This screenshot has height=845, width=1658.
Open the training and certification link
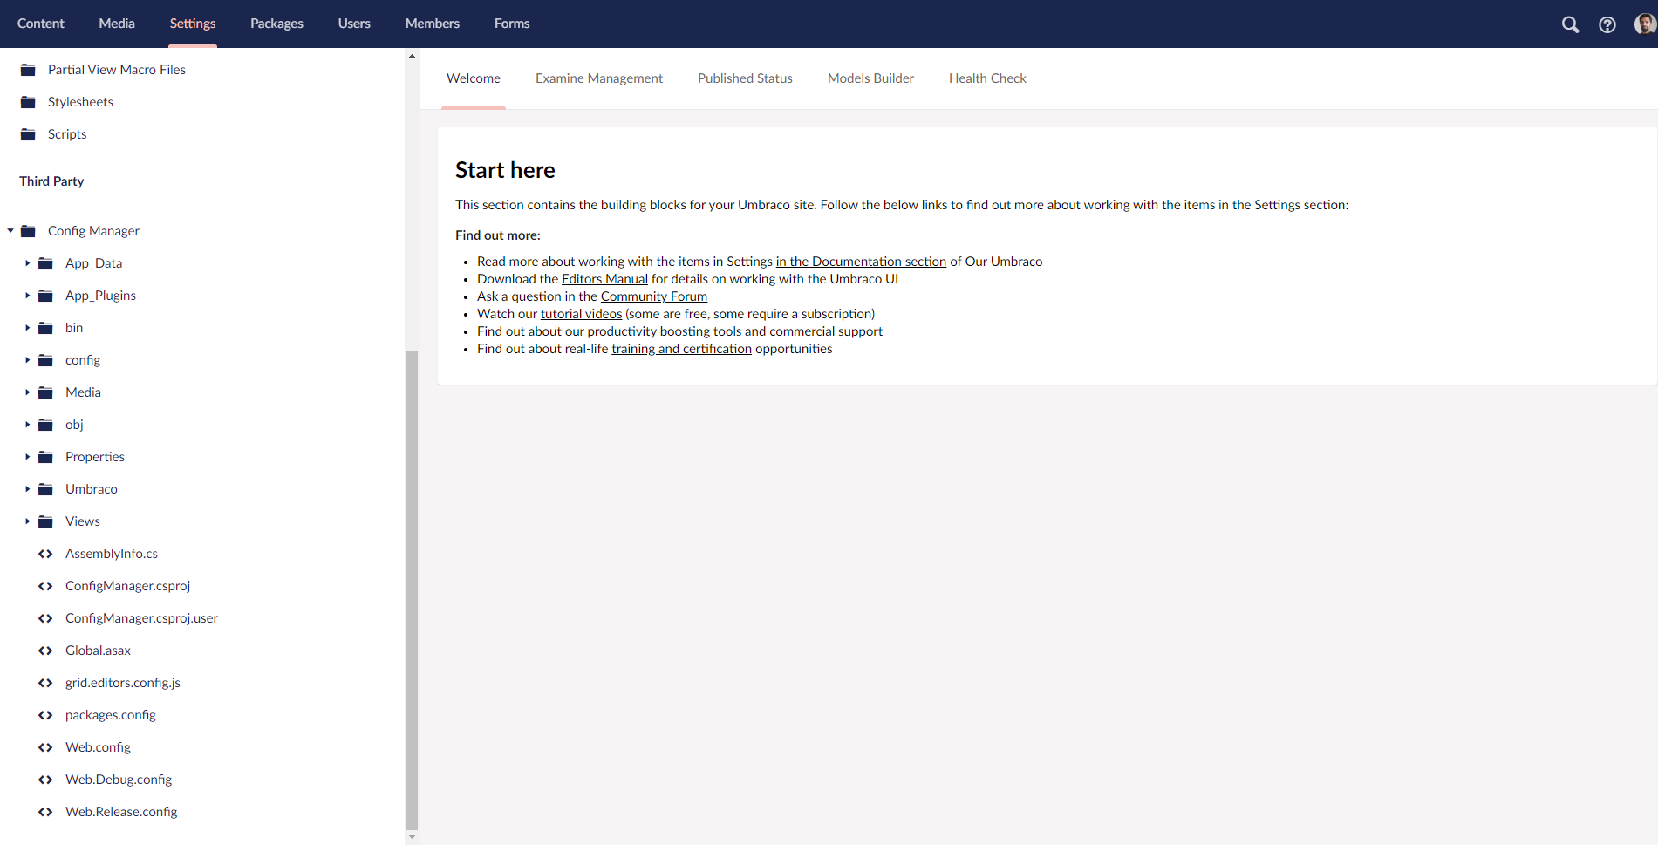pyautogui.click(x=681, y=349)
